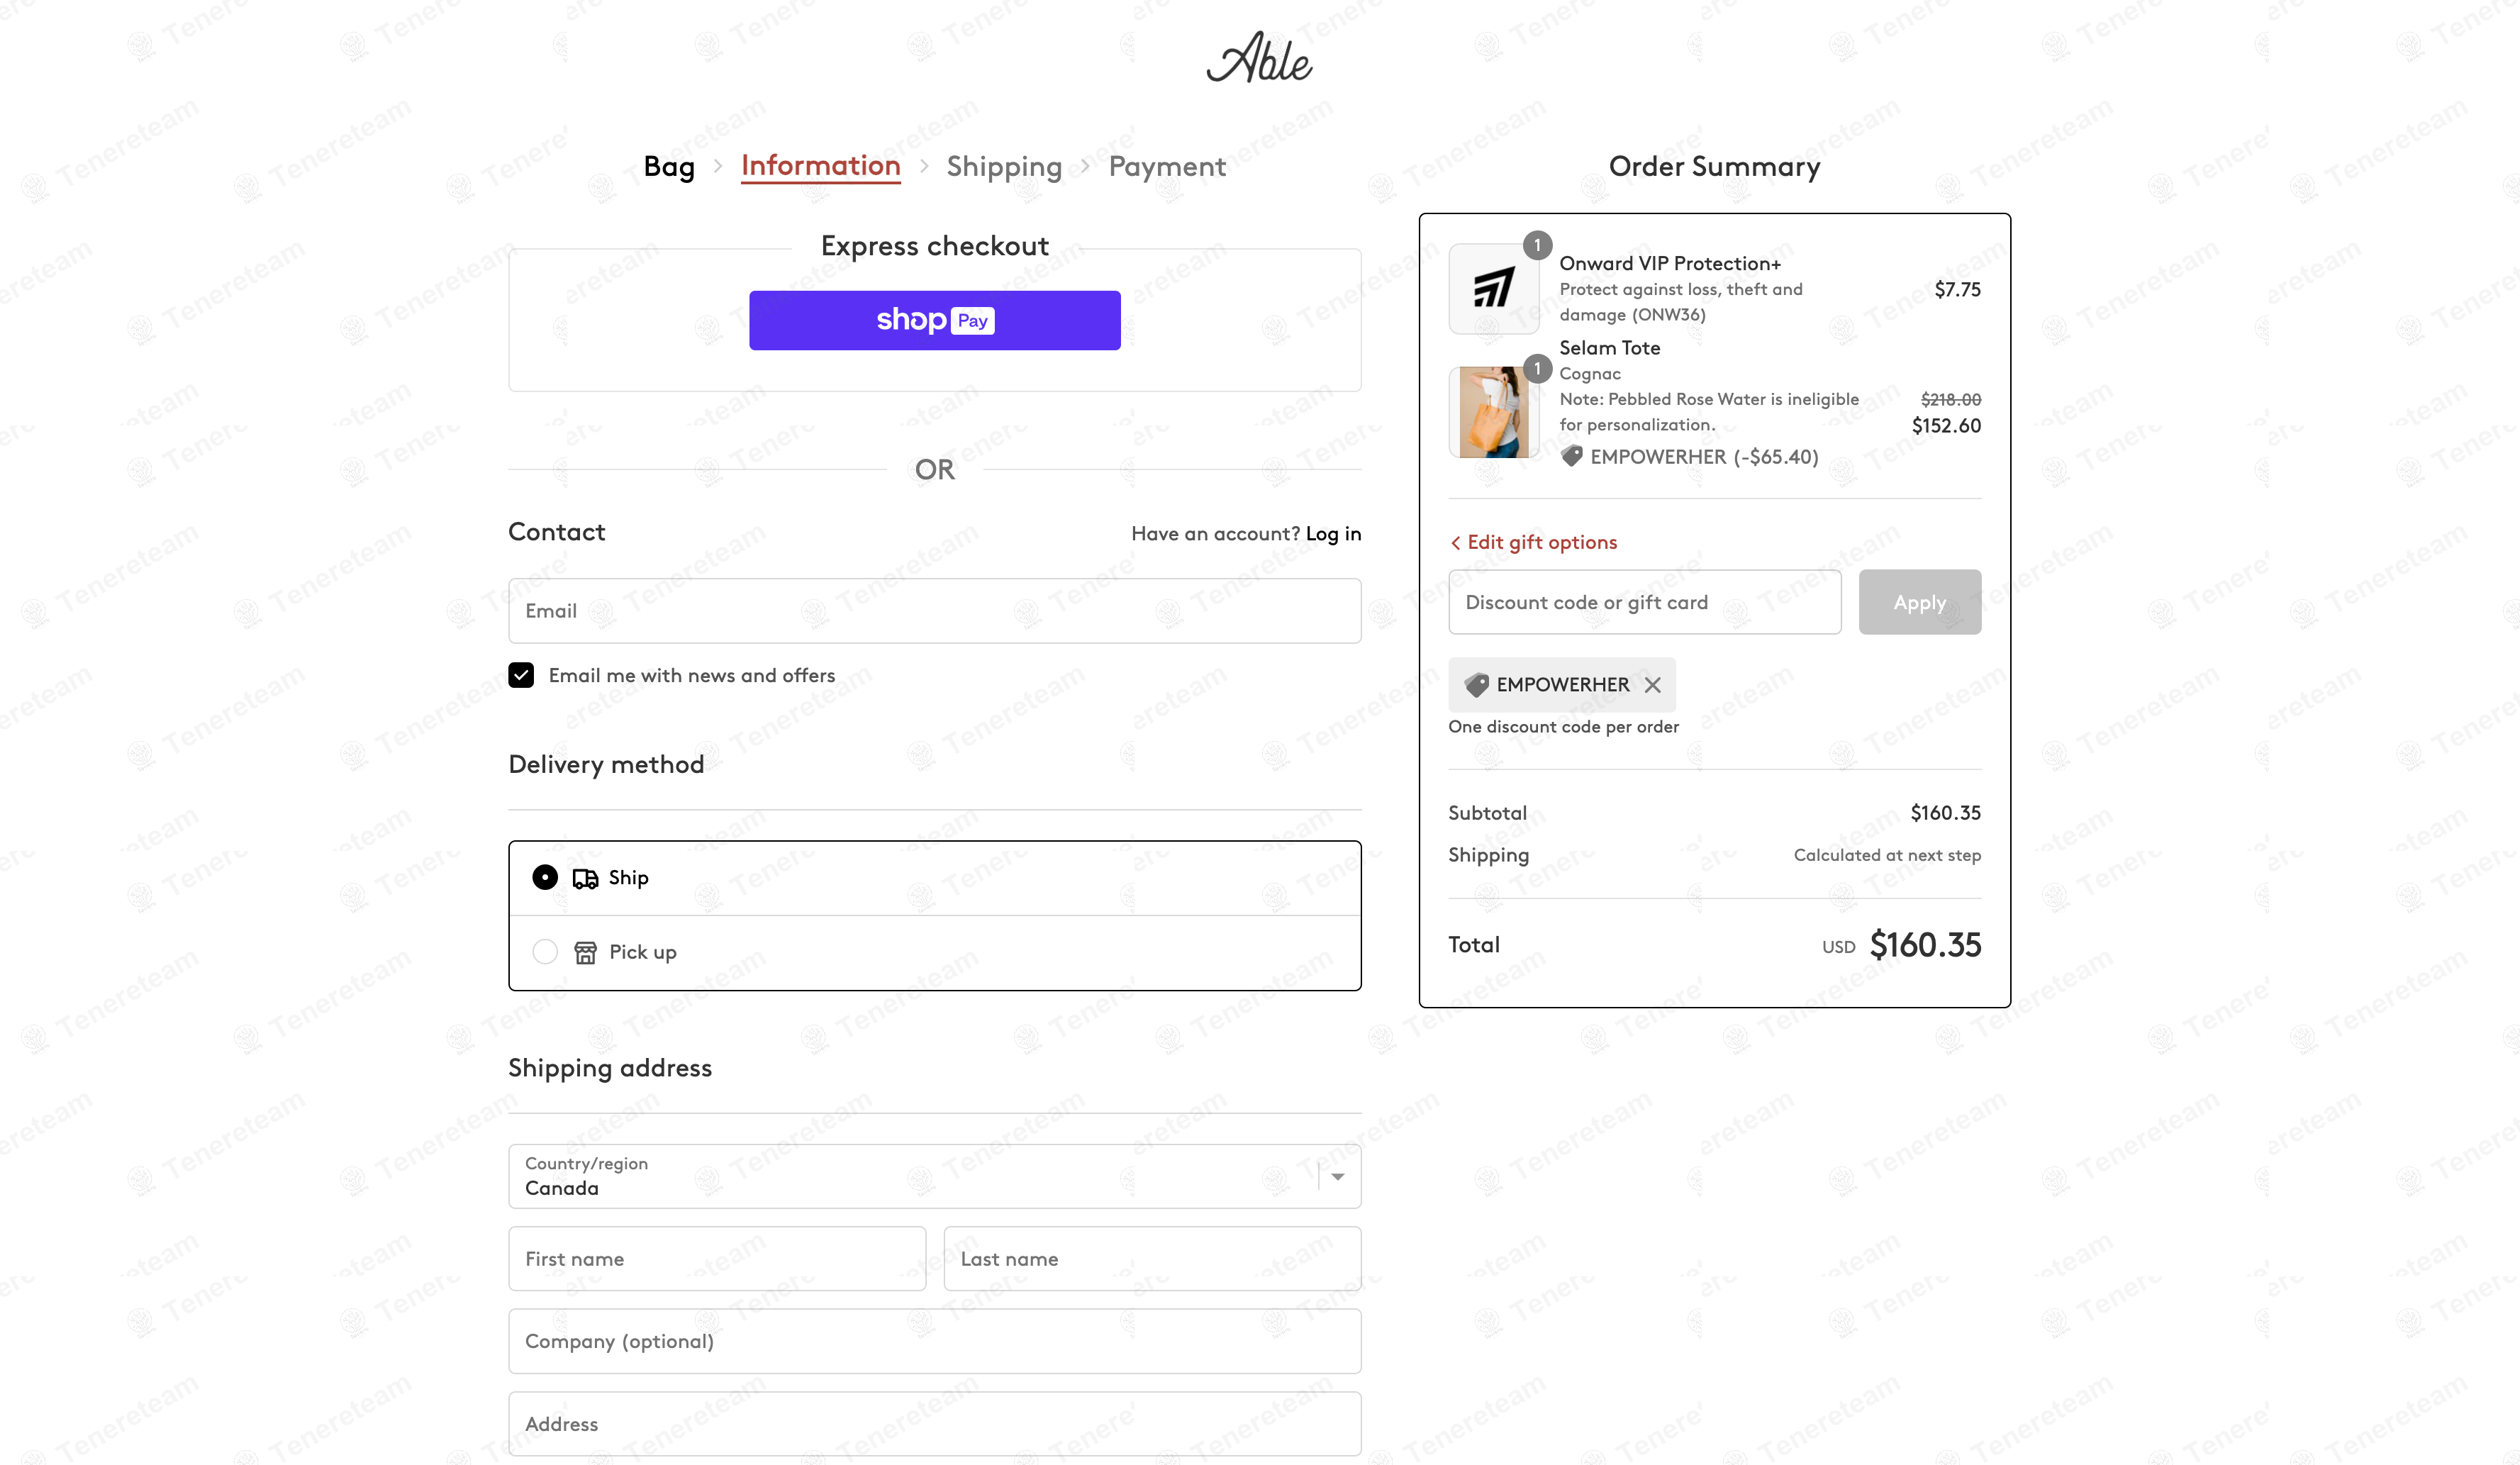The height and width of the screenshot is (1465, 2520).
Task: Go back to Bag breadcrumb step
Action: pos(669,166)
